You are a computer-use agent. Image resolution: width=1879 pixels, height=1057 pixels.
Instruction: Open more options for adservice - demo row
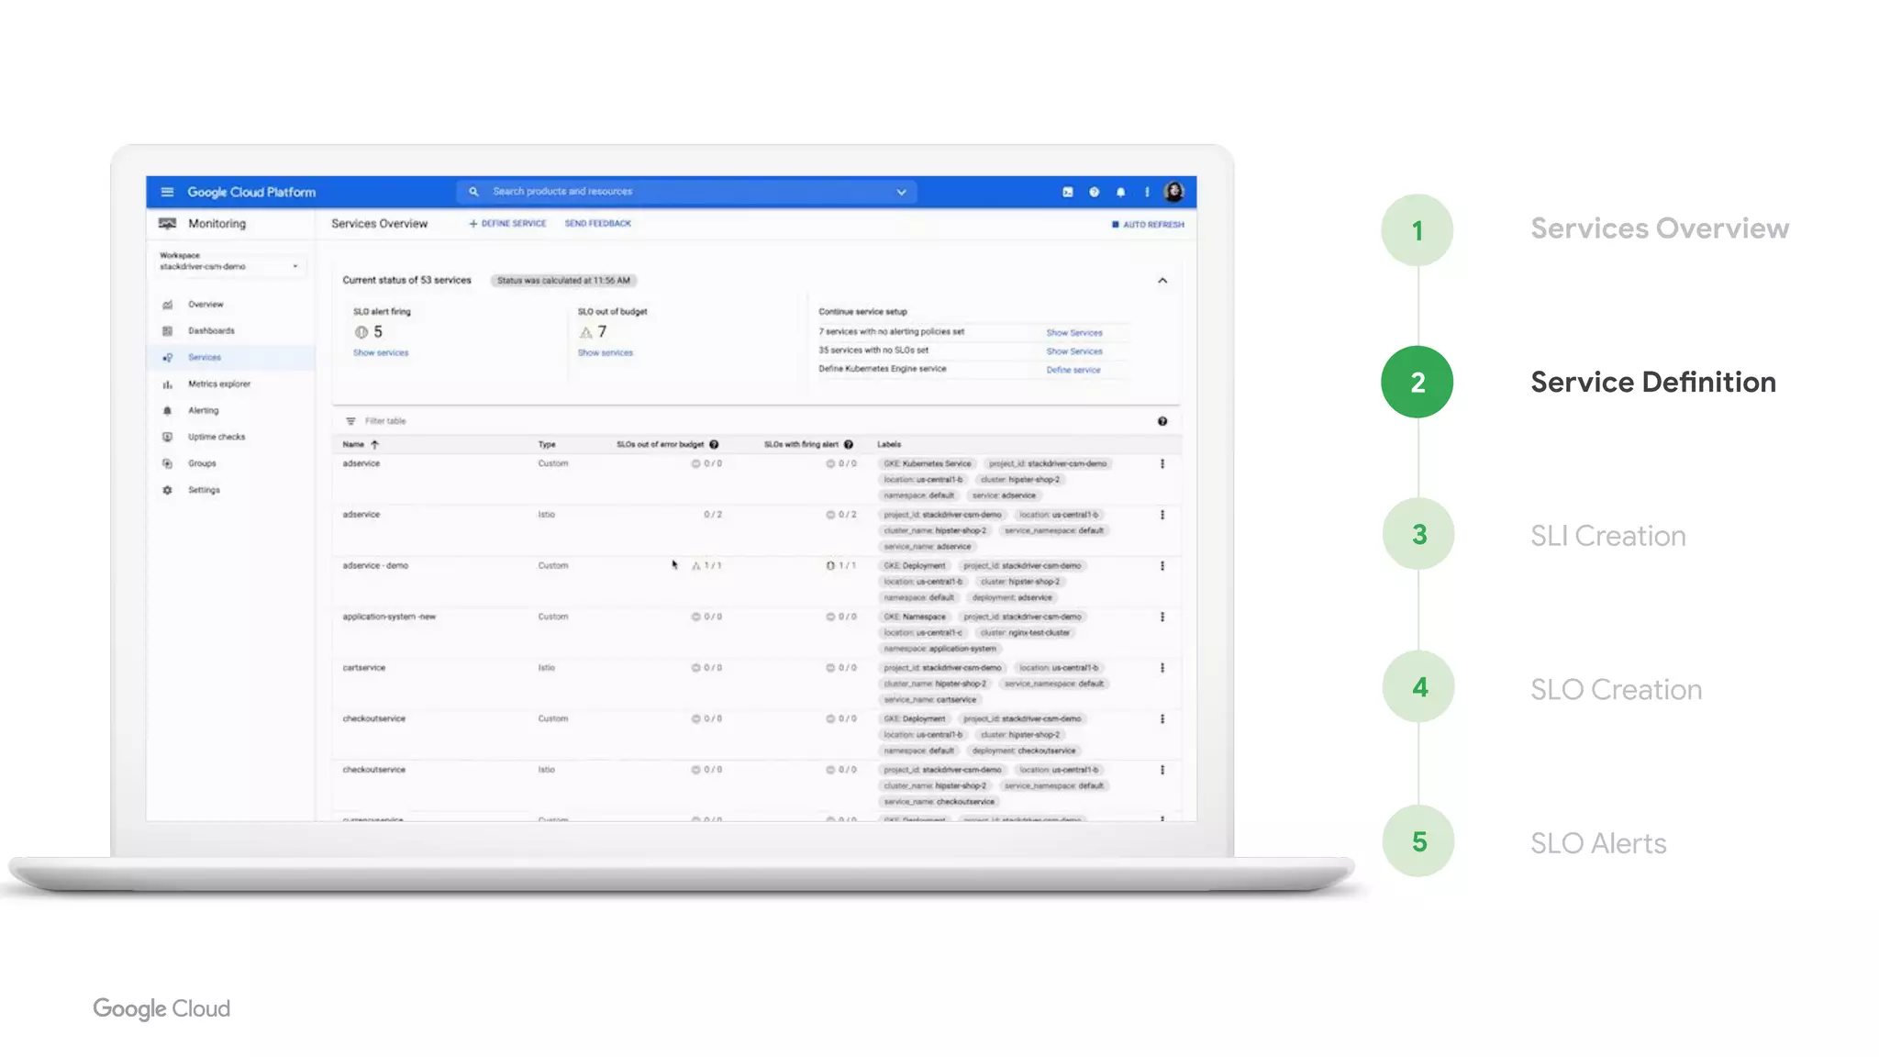(x=1162, y=566)
